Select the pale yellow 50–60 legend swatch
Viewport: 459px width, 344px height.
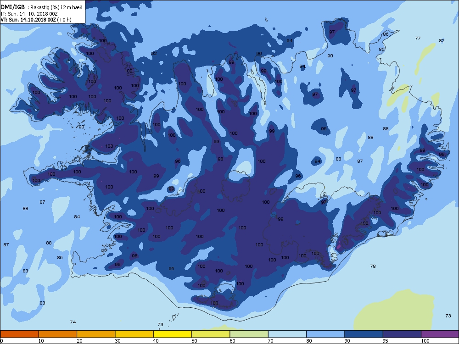(x=211, y=334)
